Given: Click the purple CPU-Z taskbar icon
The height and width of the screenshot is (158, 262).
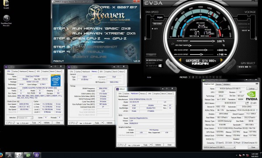Looking at the screenshot, I should click(x=37, y=155).
